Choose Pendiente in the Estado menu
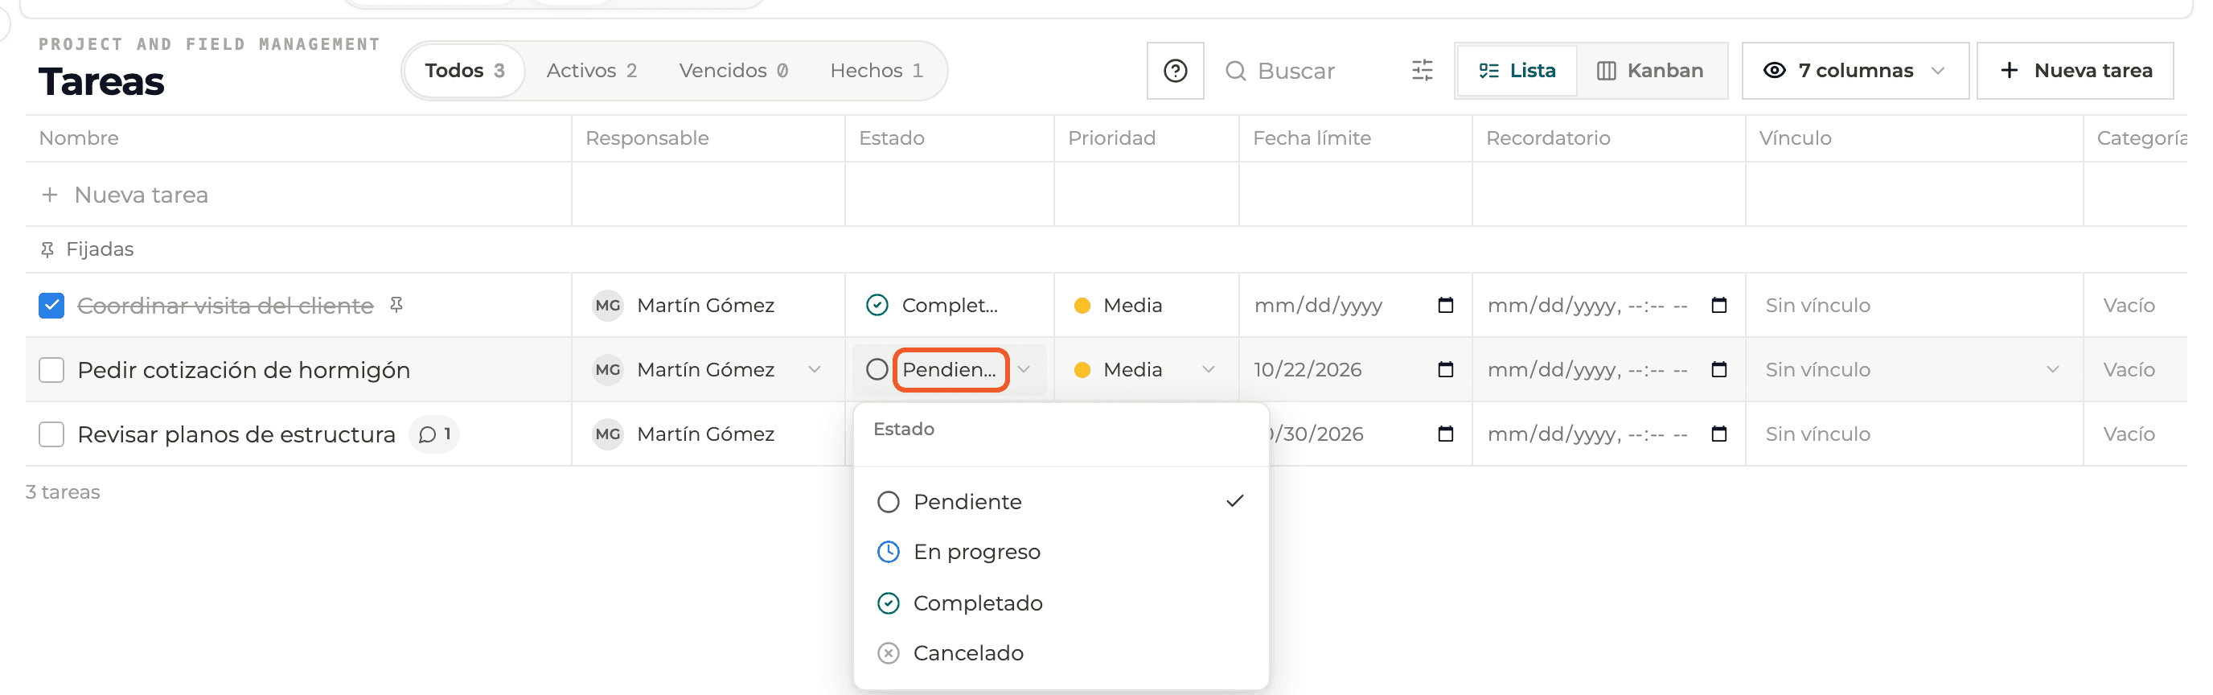 pos(1061,502)
